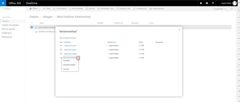240x102 pixels.
Task: Click Alle Versionen löschen link
Action: [68, 38]
